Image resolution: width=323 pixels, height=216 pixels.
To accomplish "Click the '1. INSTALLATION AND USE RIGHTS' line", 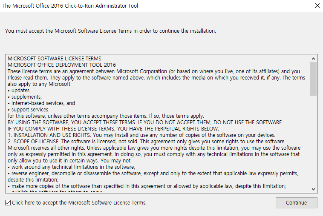I will tap(141, 135).
